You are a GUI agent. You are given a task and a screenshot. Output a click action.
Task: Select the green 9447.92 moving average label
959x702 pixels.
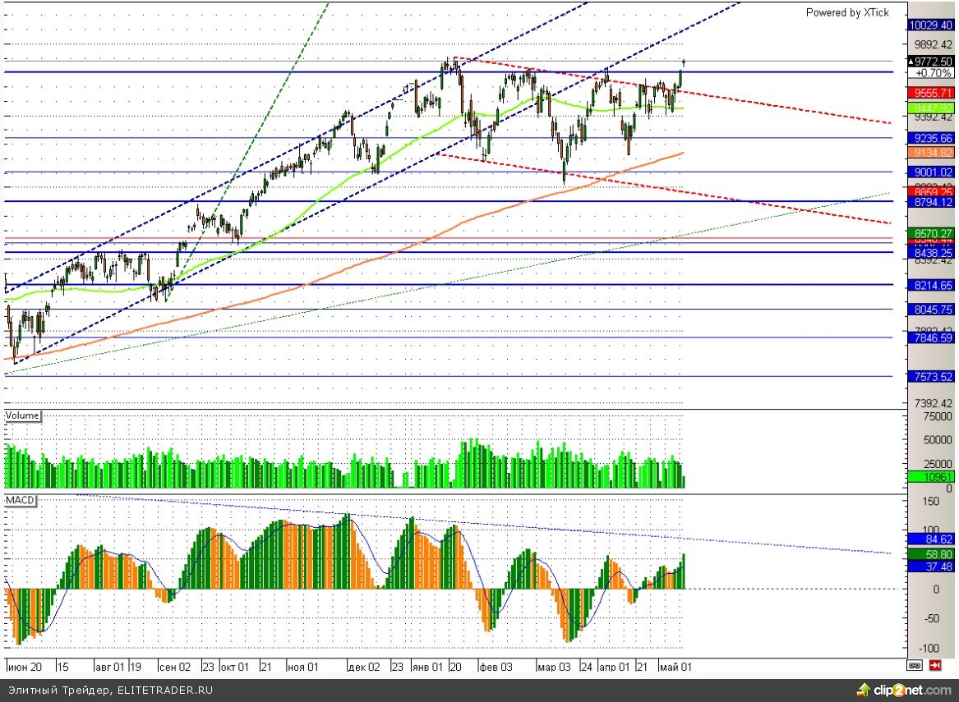click(931, 108)
